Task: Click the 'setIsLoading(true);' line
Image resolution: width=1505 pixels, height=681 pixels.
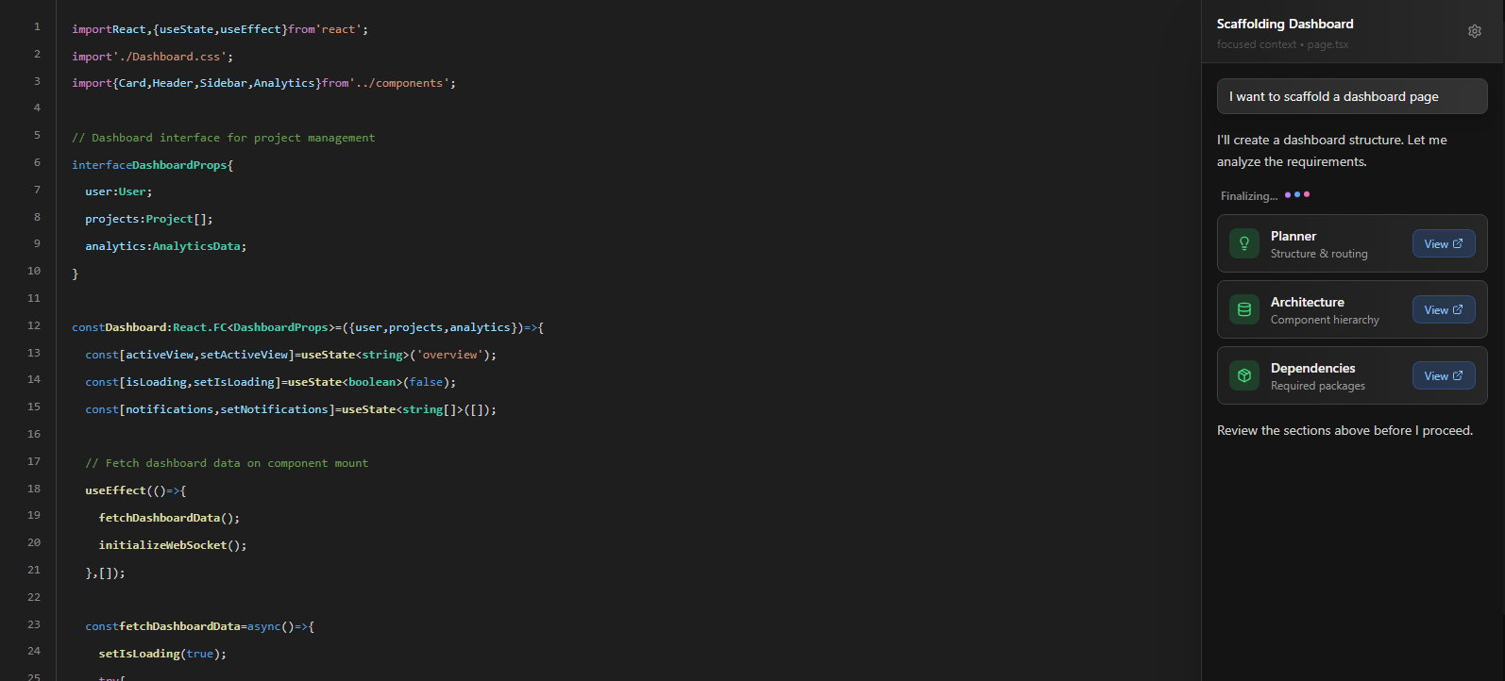Action: point(162,654)
